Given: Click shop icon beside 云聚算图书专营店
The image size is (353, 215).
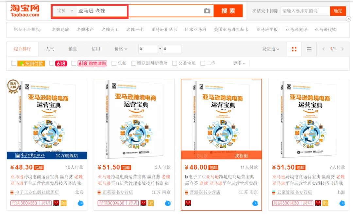Looking at the screenshot, I should tap(274, 192).
